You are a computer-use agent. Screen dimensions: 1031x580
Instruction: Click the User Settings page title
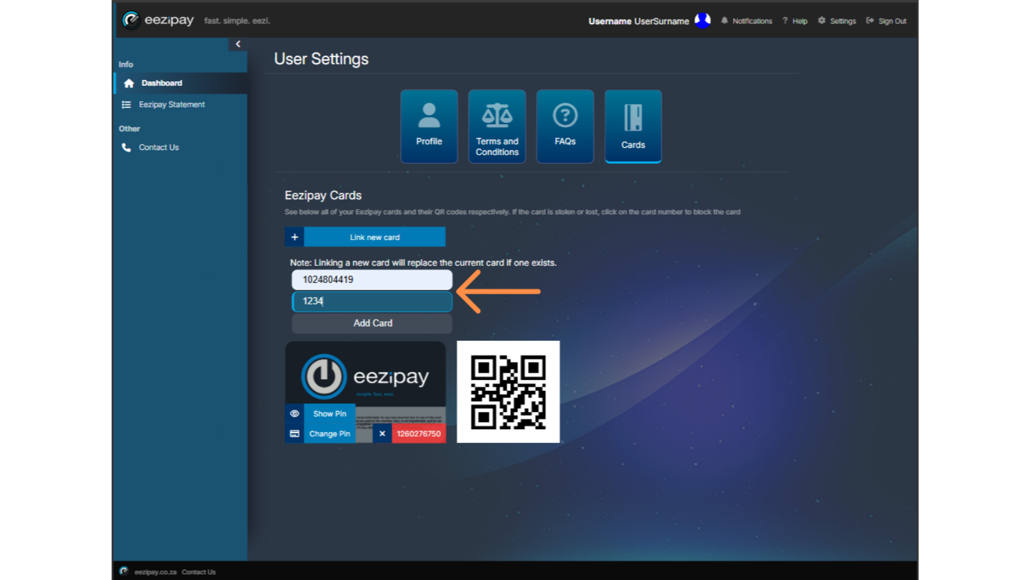click(x=321, y=59)
